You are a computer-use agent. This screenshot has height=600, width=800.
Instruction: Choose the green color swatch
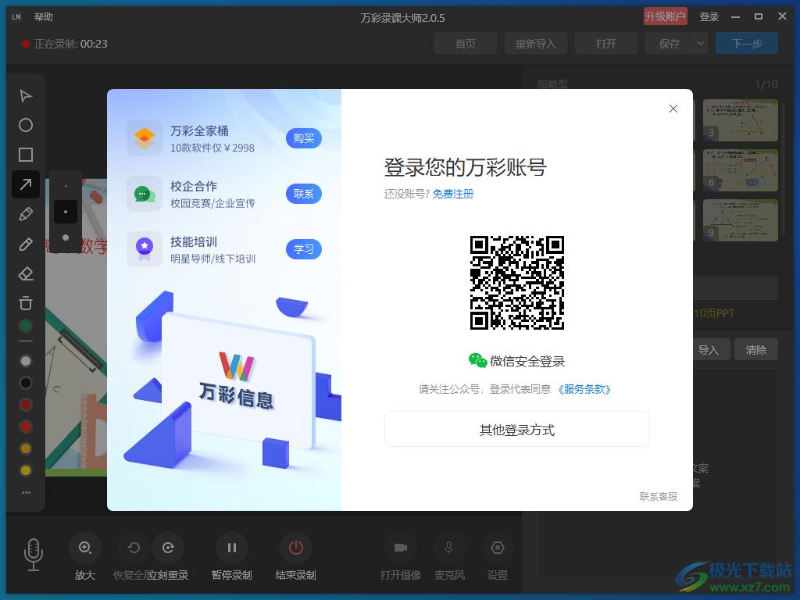(26, 326)
